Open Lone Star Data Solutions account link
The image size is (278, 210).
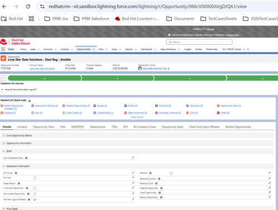point(42,69)
